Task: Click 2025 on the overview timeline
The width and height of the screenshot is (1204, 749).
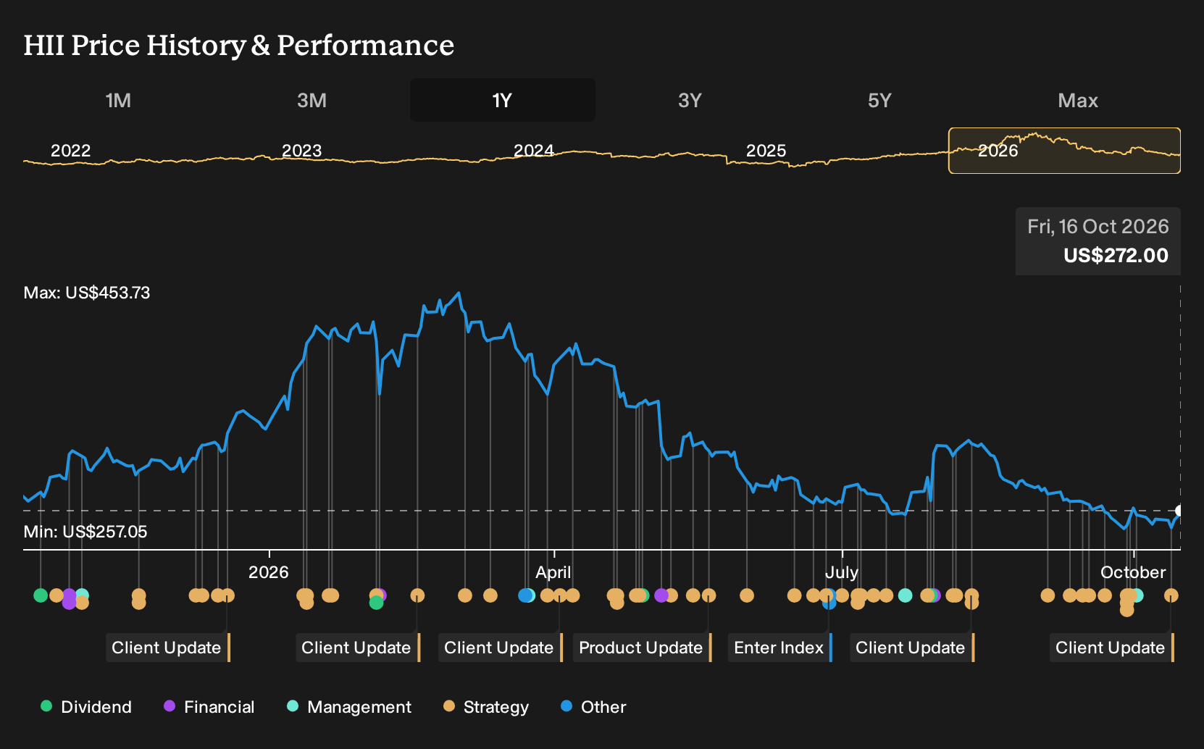Action: tap(766, 151)
